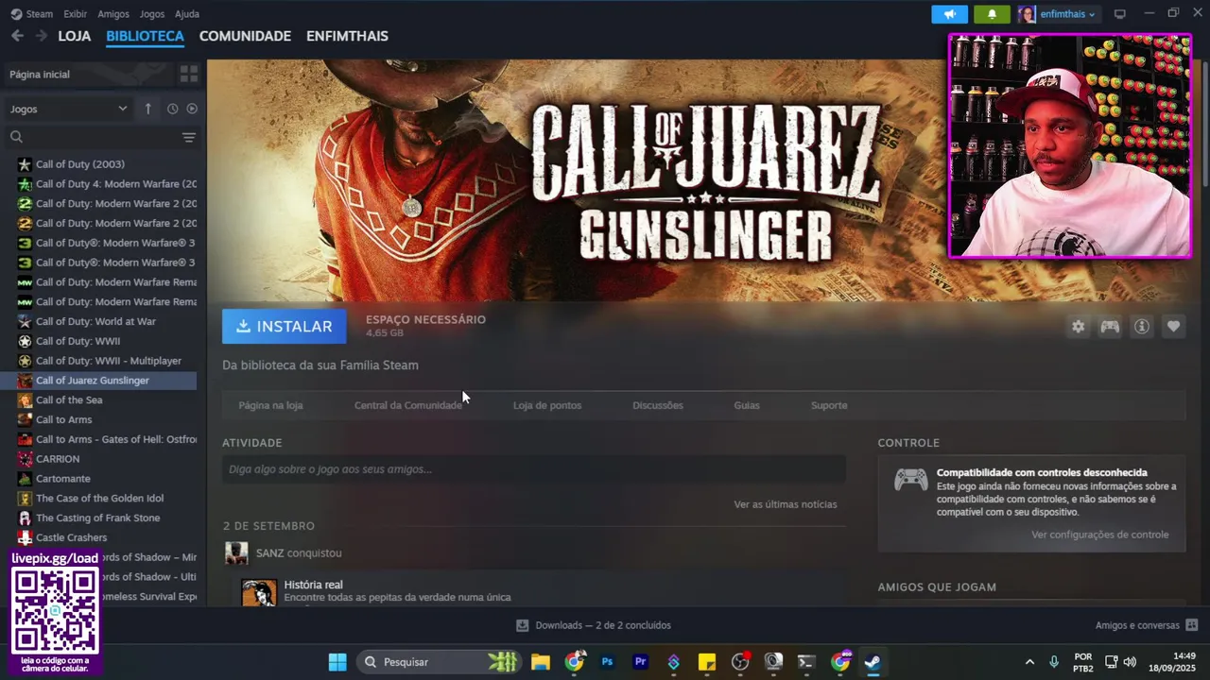Switch library to grid collections view icon
1210x680 pixels.
pos(189,74)
